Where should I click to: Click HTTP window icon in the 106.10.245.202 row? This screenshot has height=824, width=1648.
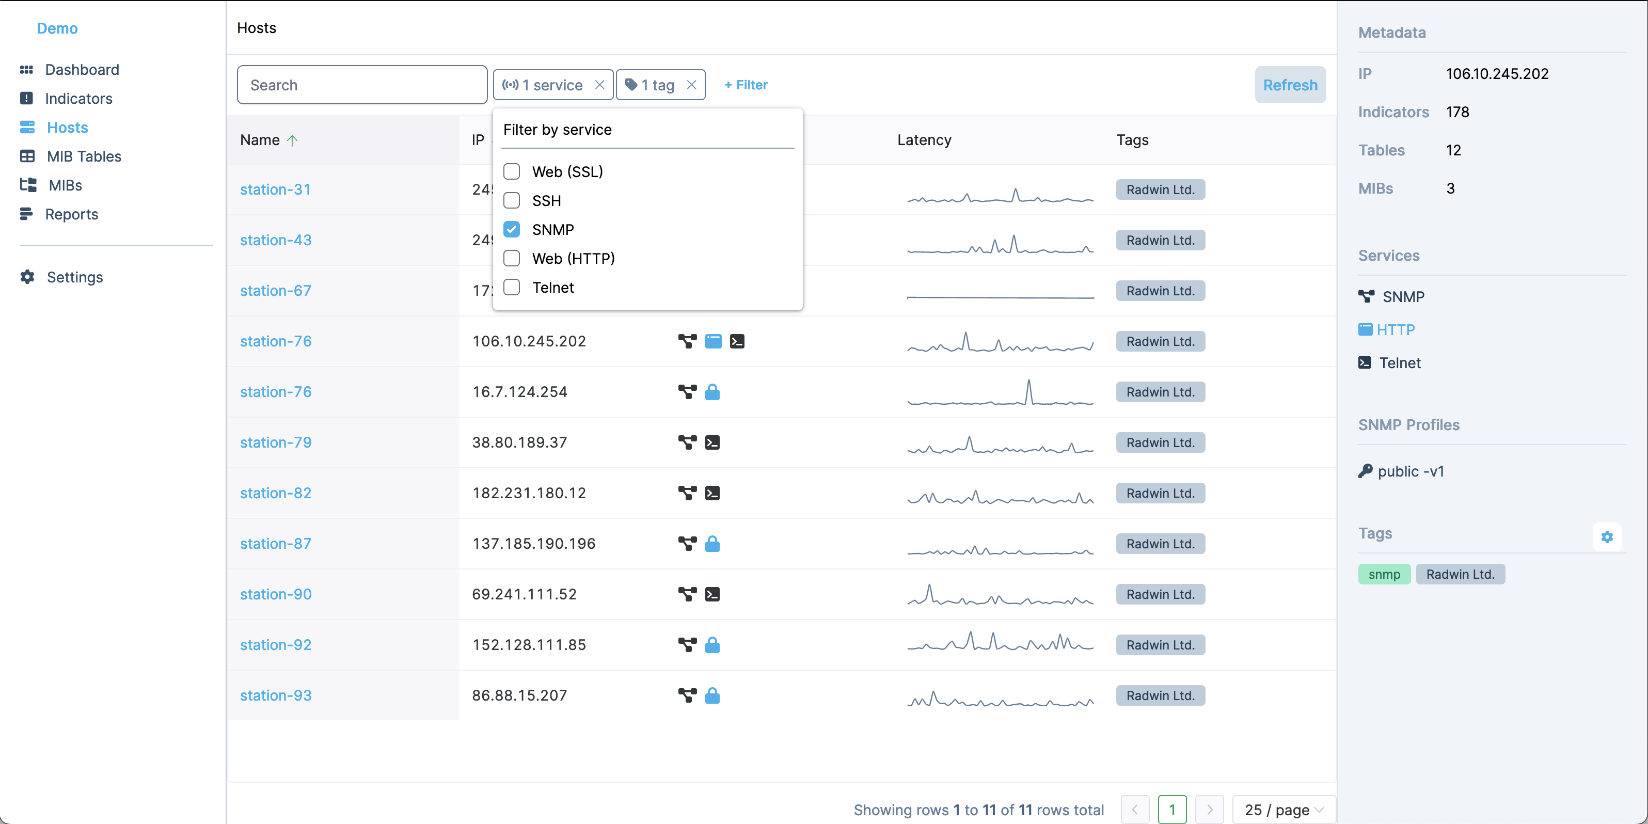coord(712,341)
